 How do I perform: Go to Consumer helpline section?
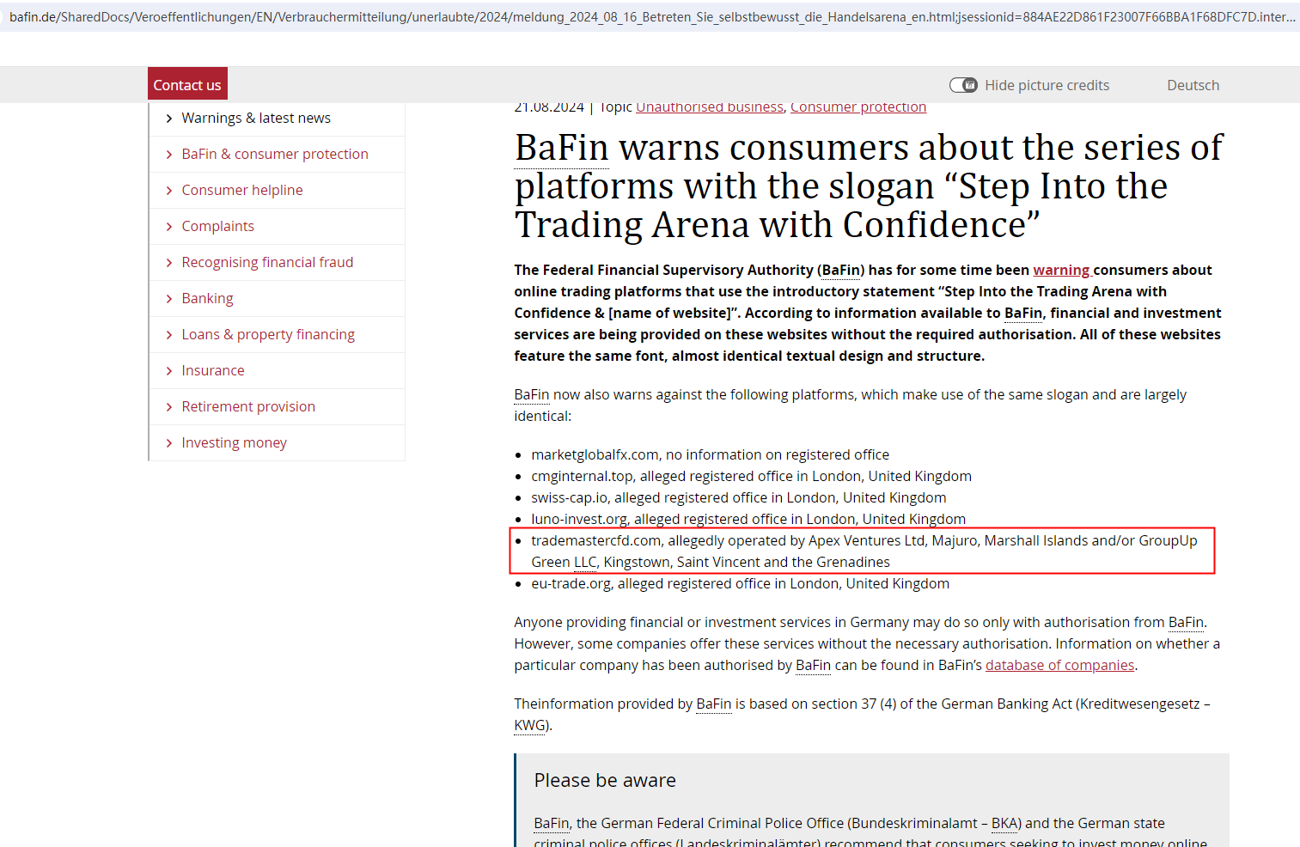(x=242, y=190)
